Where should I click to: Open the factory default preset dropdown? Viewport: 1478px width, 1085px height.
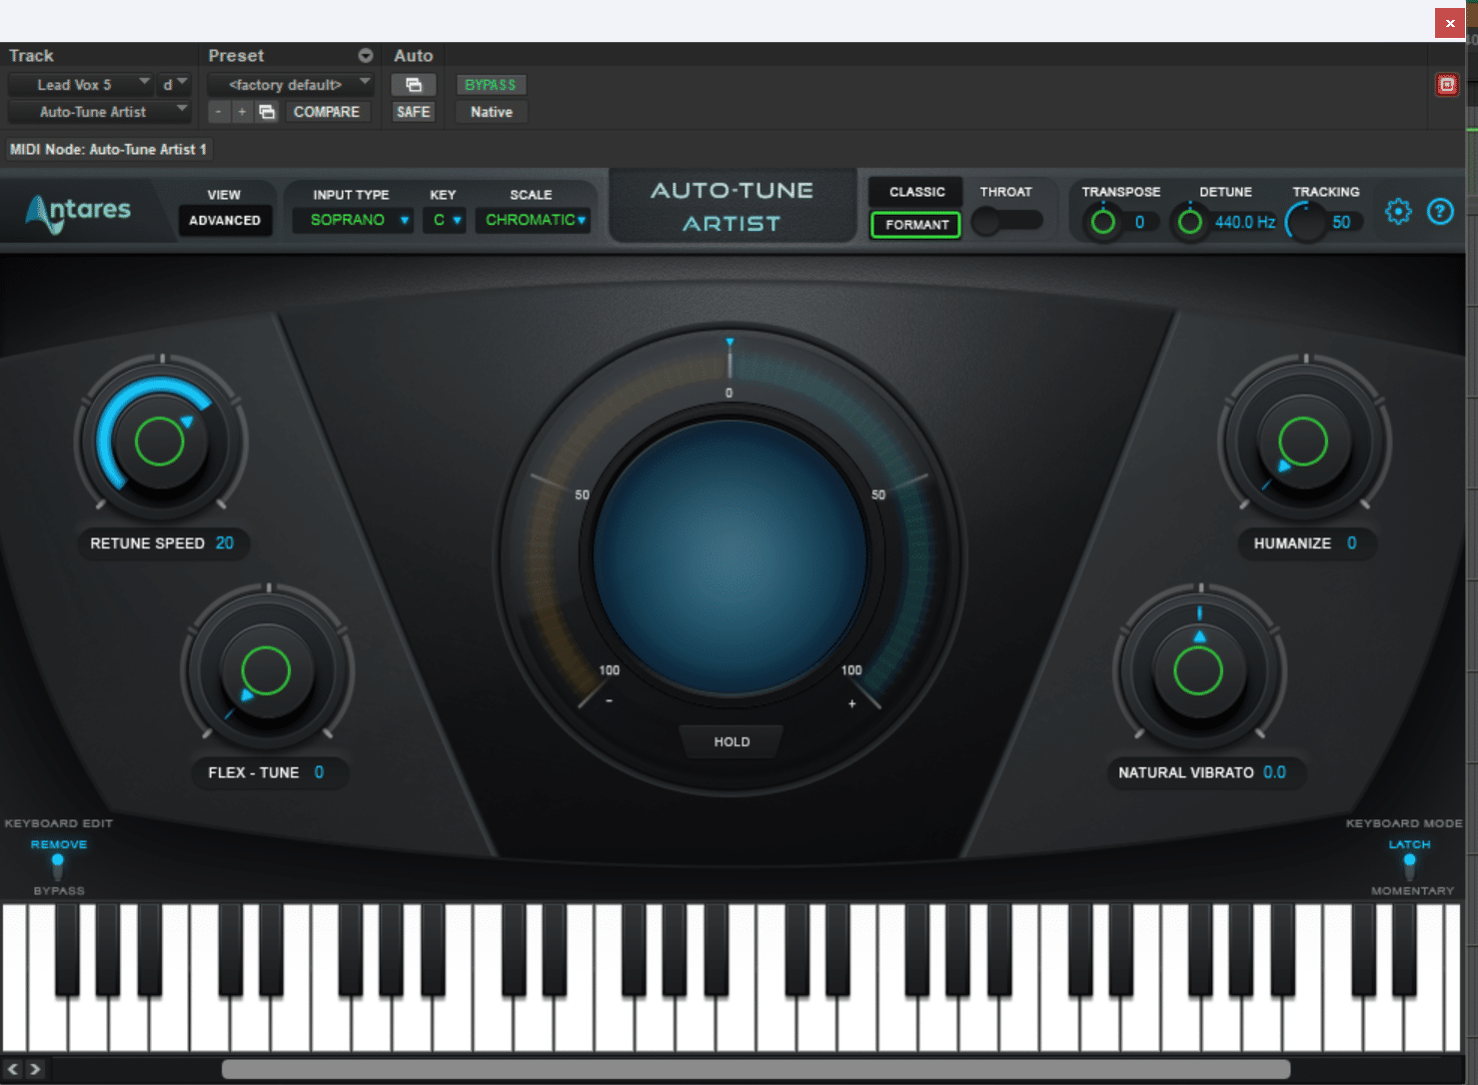pos(291,85)
